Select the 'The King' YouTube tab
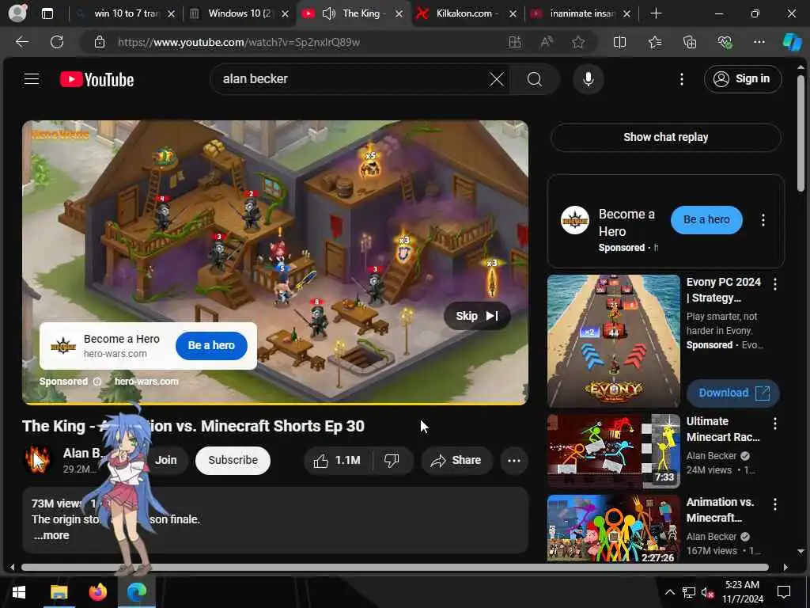810x608 pixels. (x=354, y=14)
